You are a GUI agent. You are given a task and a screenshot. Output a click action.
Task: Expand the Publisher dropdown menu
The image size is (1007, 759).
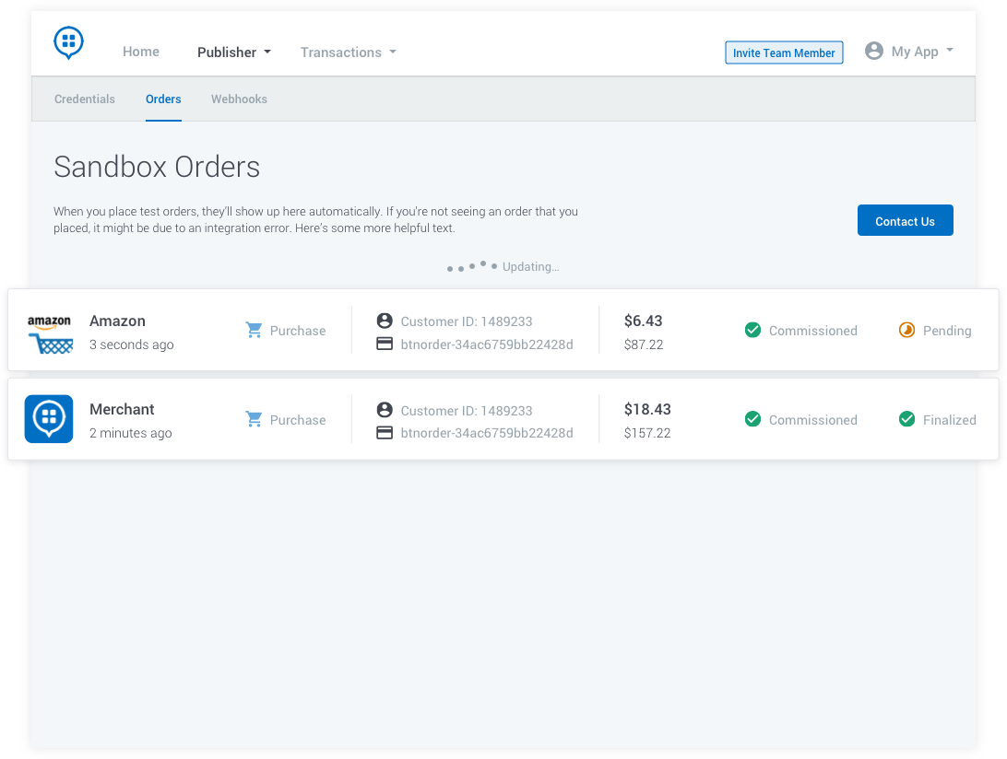(234, 53)
